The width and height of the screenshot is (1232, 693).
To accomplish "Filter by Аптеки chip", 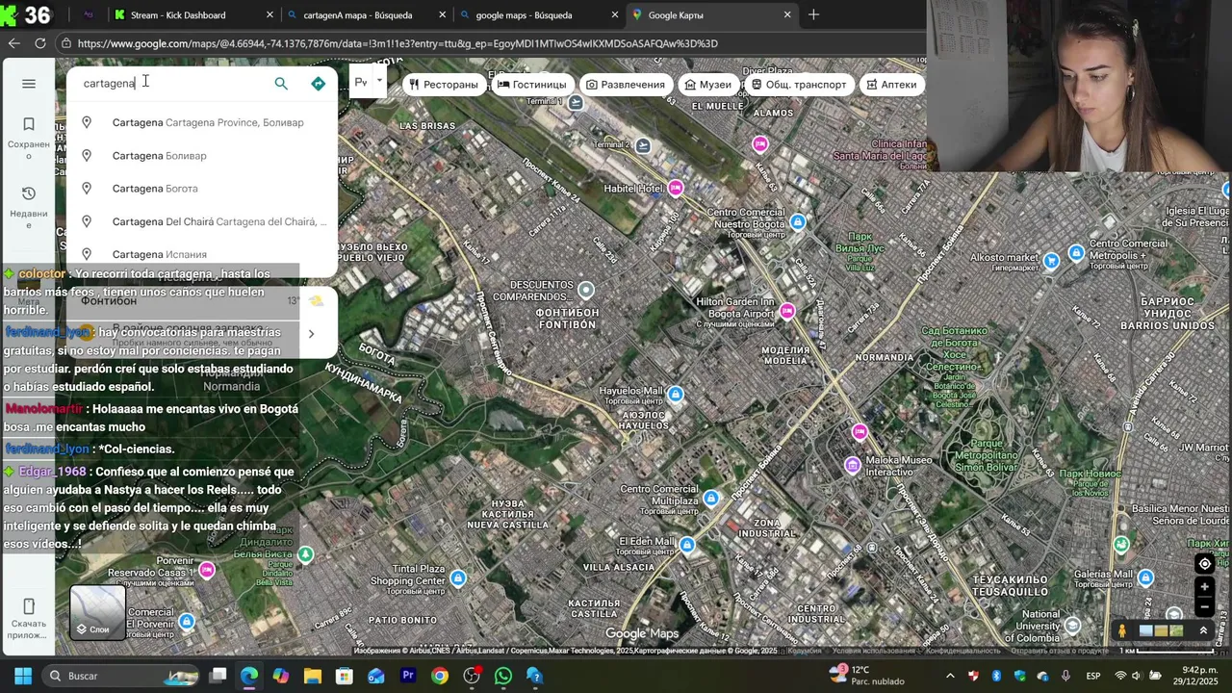I will click(x=891, y=85).
